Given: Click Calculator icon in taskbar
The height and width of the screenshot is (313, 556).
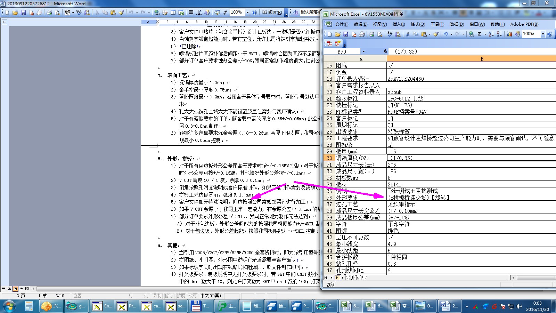Looking at the screenshot, I should 29,306.
